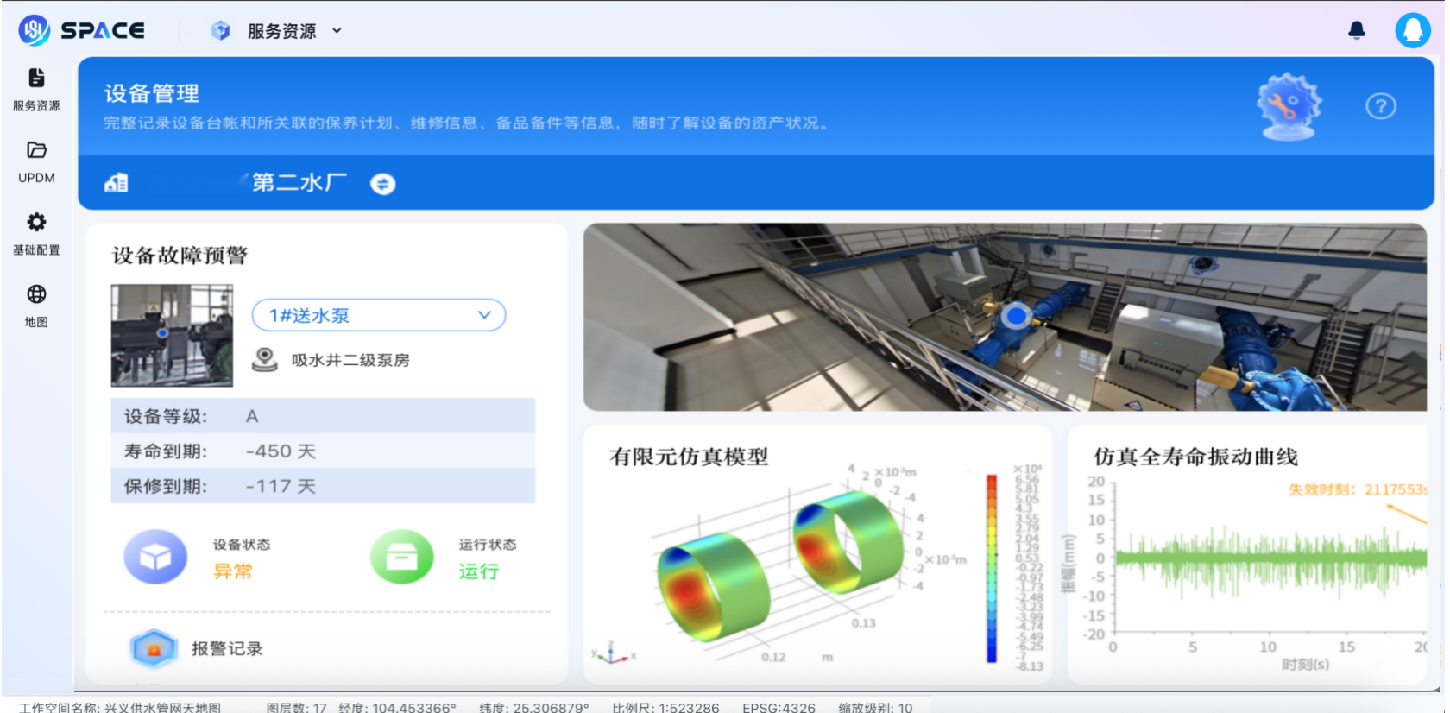Click the 运行 running status text
Viewport: 1450px width, 713px height.
pyautogui.click(x=479, y=571)
